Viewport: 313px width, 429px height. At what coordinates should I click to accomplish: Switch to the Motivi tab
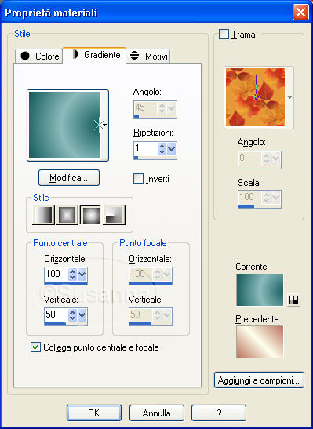tap(148, 56)
